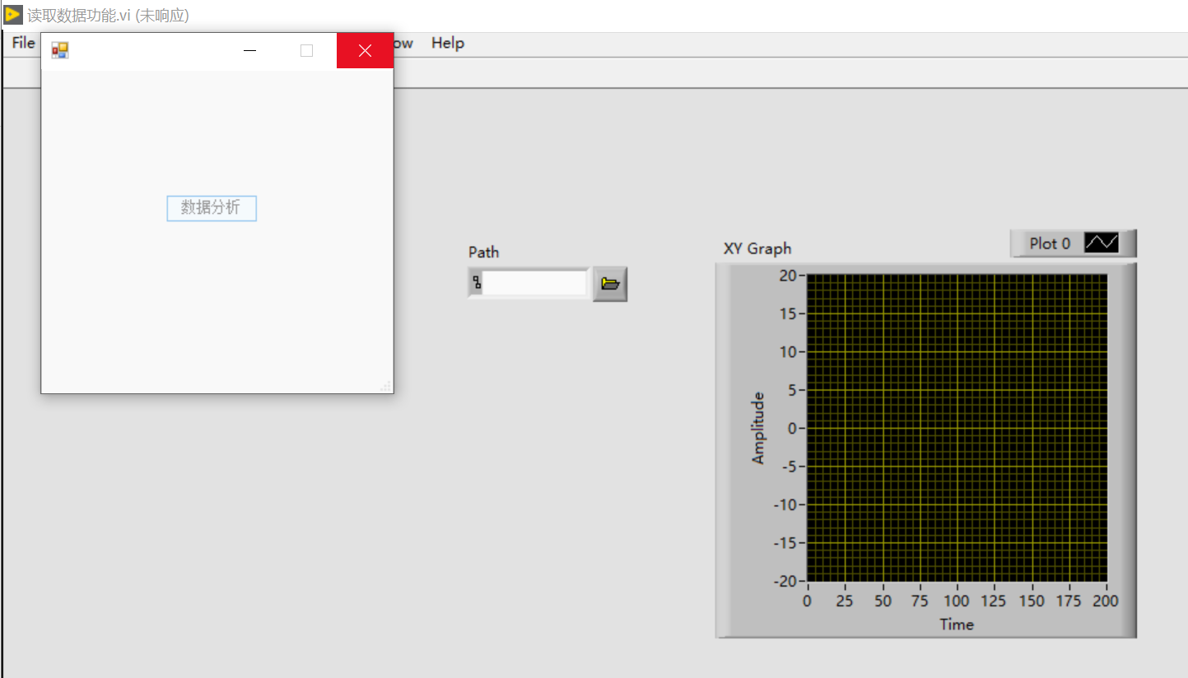Select the Time axis label
The width and height of the screenshot is (1188, 678).
(x=957, y=625)
